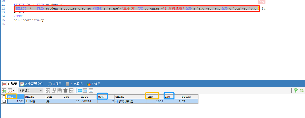The height and width of the screenshot is (118, 305).
Task: Select the cname cell 计算机原理
Action: click(130, 101)
